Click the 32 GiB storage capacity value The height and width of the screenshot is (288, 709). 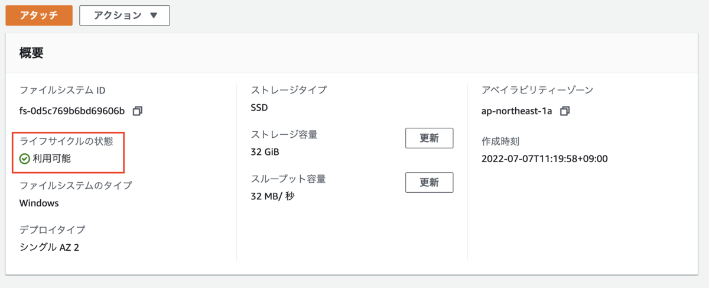tap(265, 152)
